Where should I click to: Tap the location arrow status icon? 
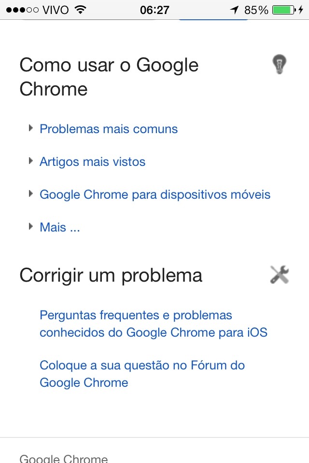[x=235, y=10]
